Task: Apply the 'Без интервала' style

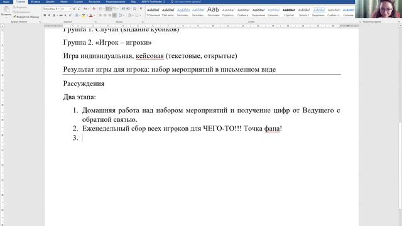Action: click(x=168, y=12)
